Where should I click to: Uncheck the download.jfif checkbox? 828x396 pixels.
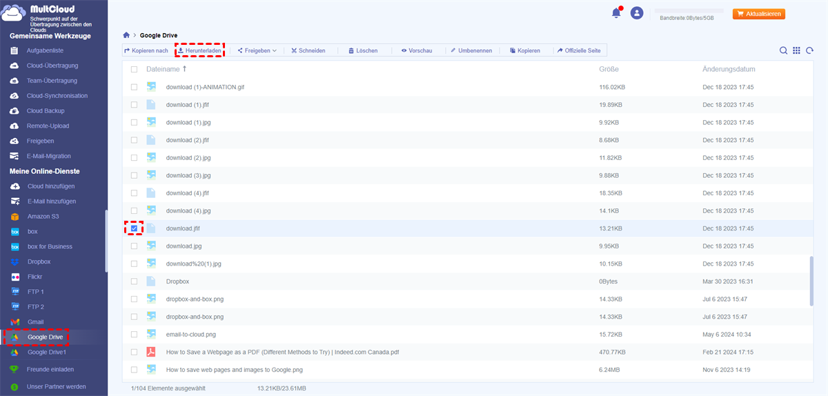coord(134,228)
